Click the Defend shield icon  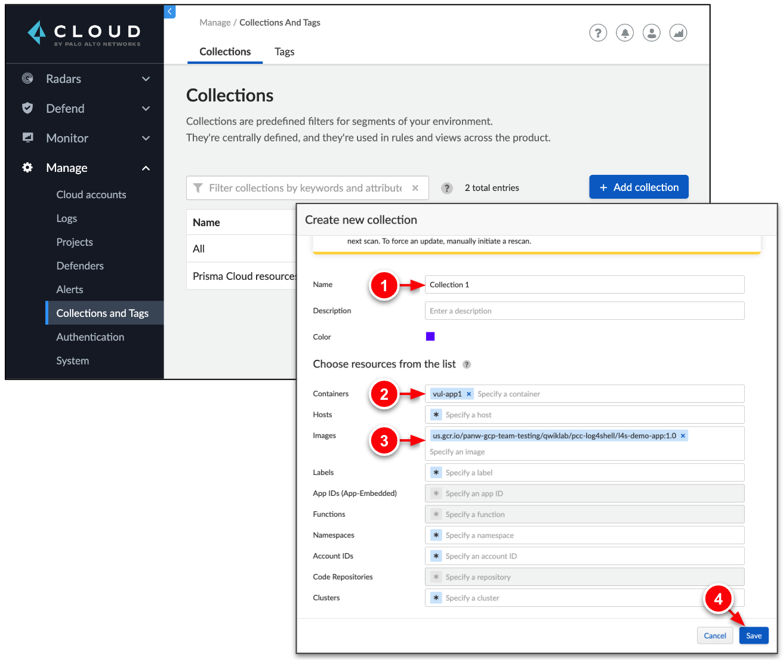tap(27, 108)
